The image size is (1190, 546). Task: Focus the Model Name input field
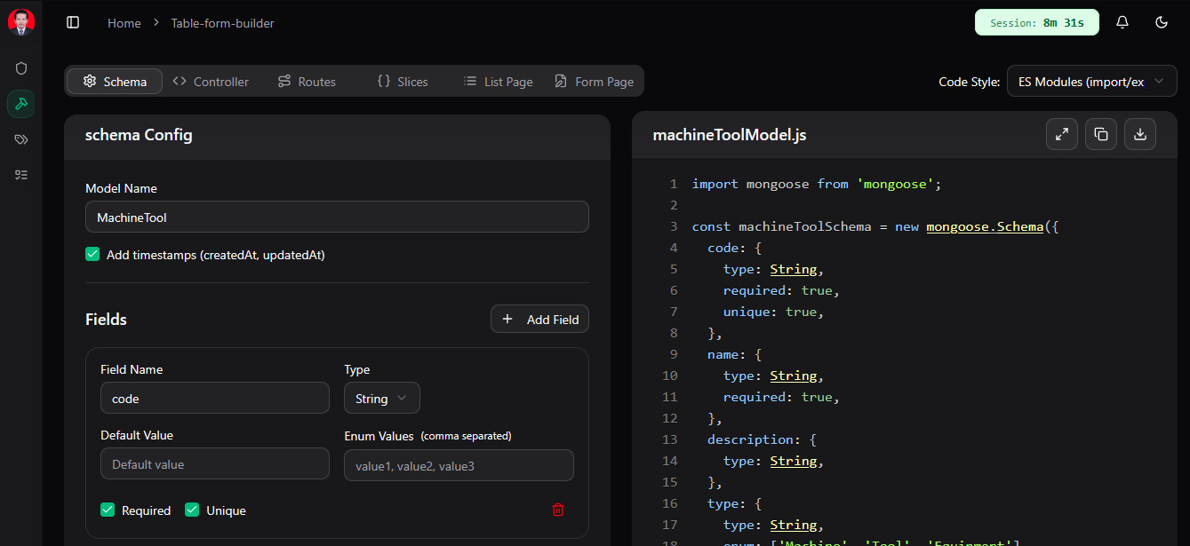coord(337,217)
